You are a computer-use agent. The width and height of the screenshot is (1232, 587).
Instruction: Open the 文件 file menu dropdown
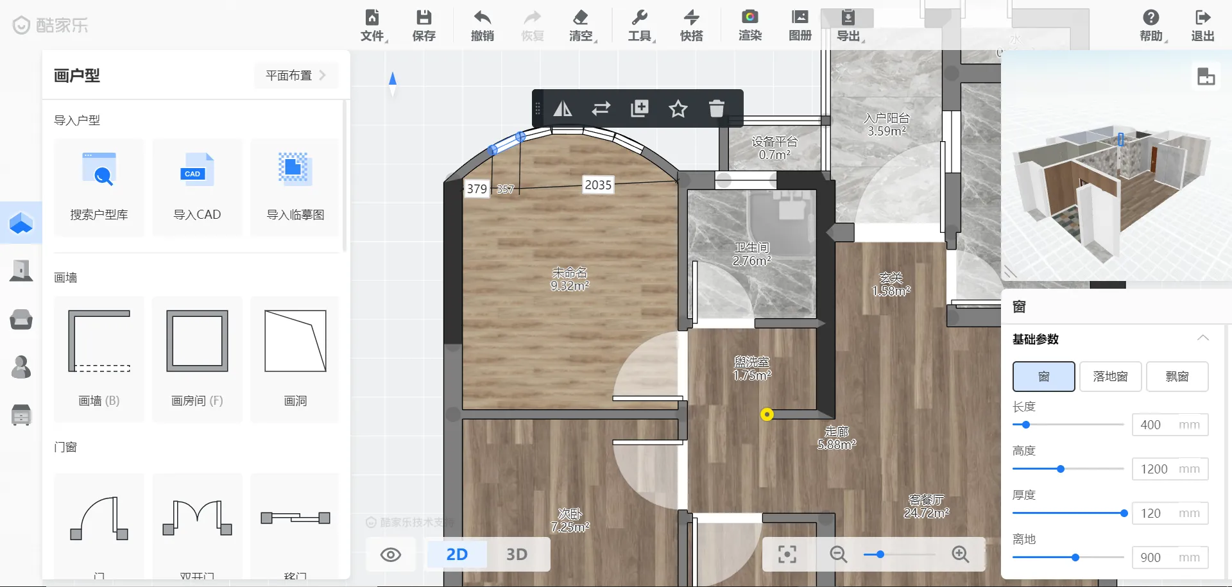373,25
